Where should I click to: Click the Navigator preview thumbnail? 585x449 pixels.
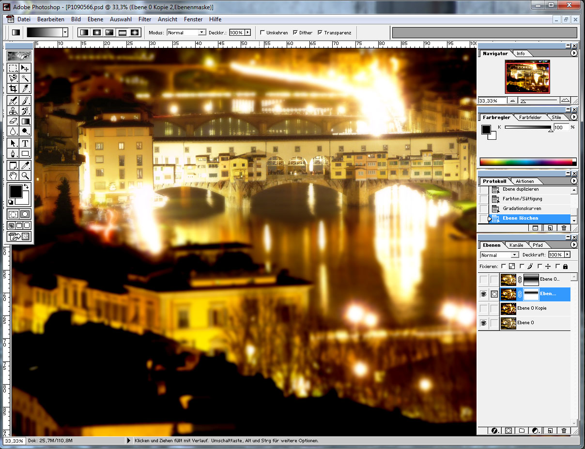click(x=527, y=77)
